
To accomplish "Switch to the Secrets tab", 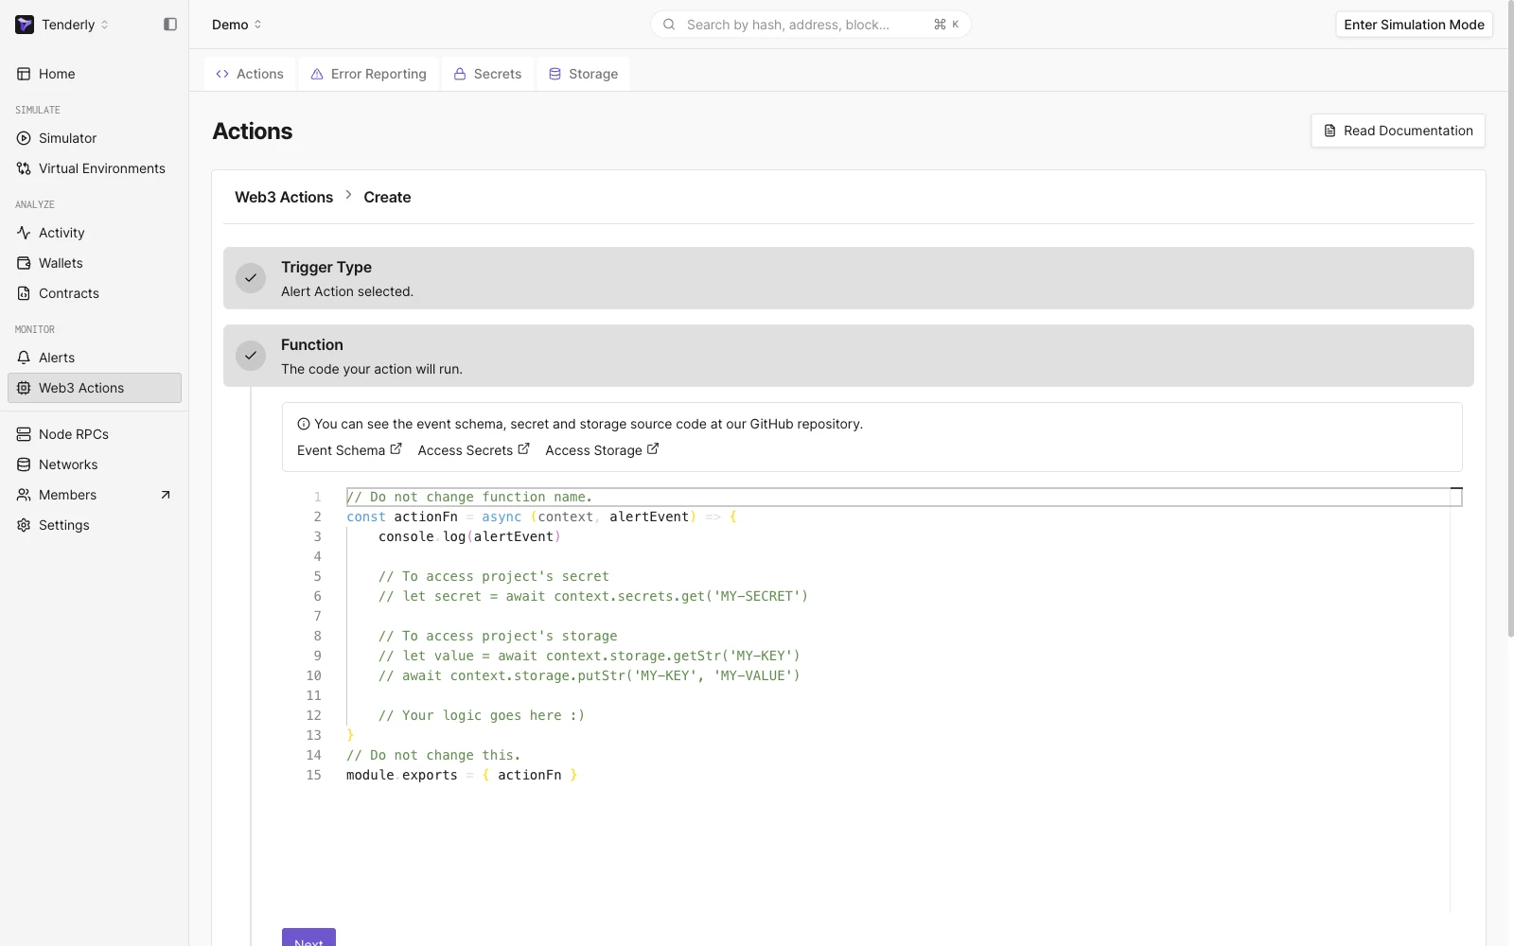I will [x=487, y=74].
